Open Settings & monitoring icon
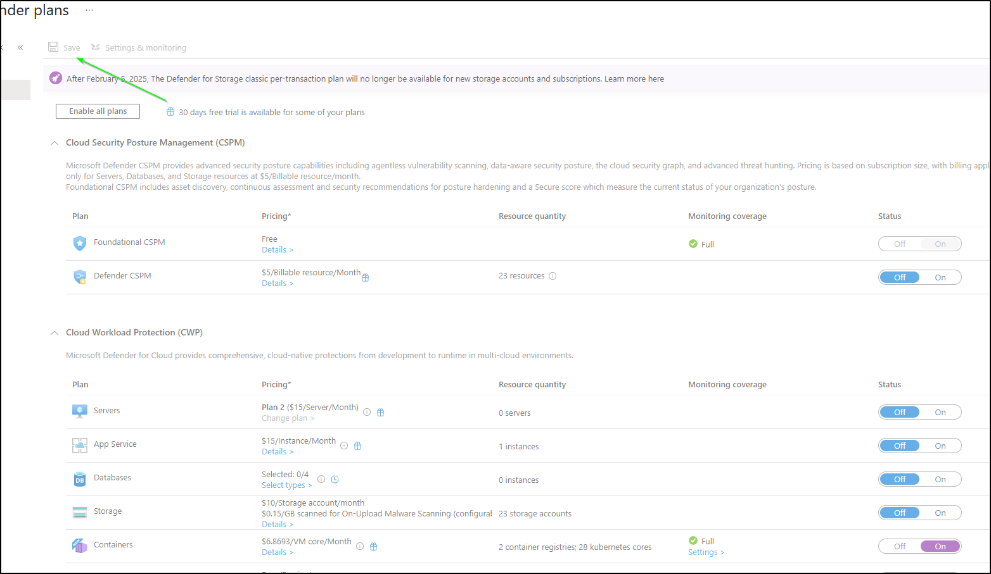Screen dimensions: 991x574 [96, 47]
